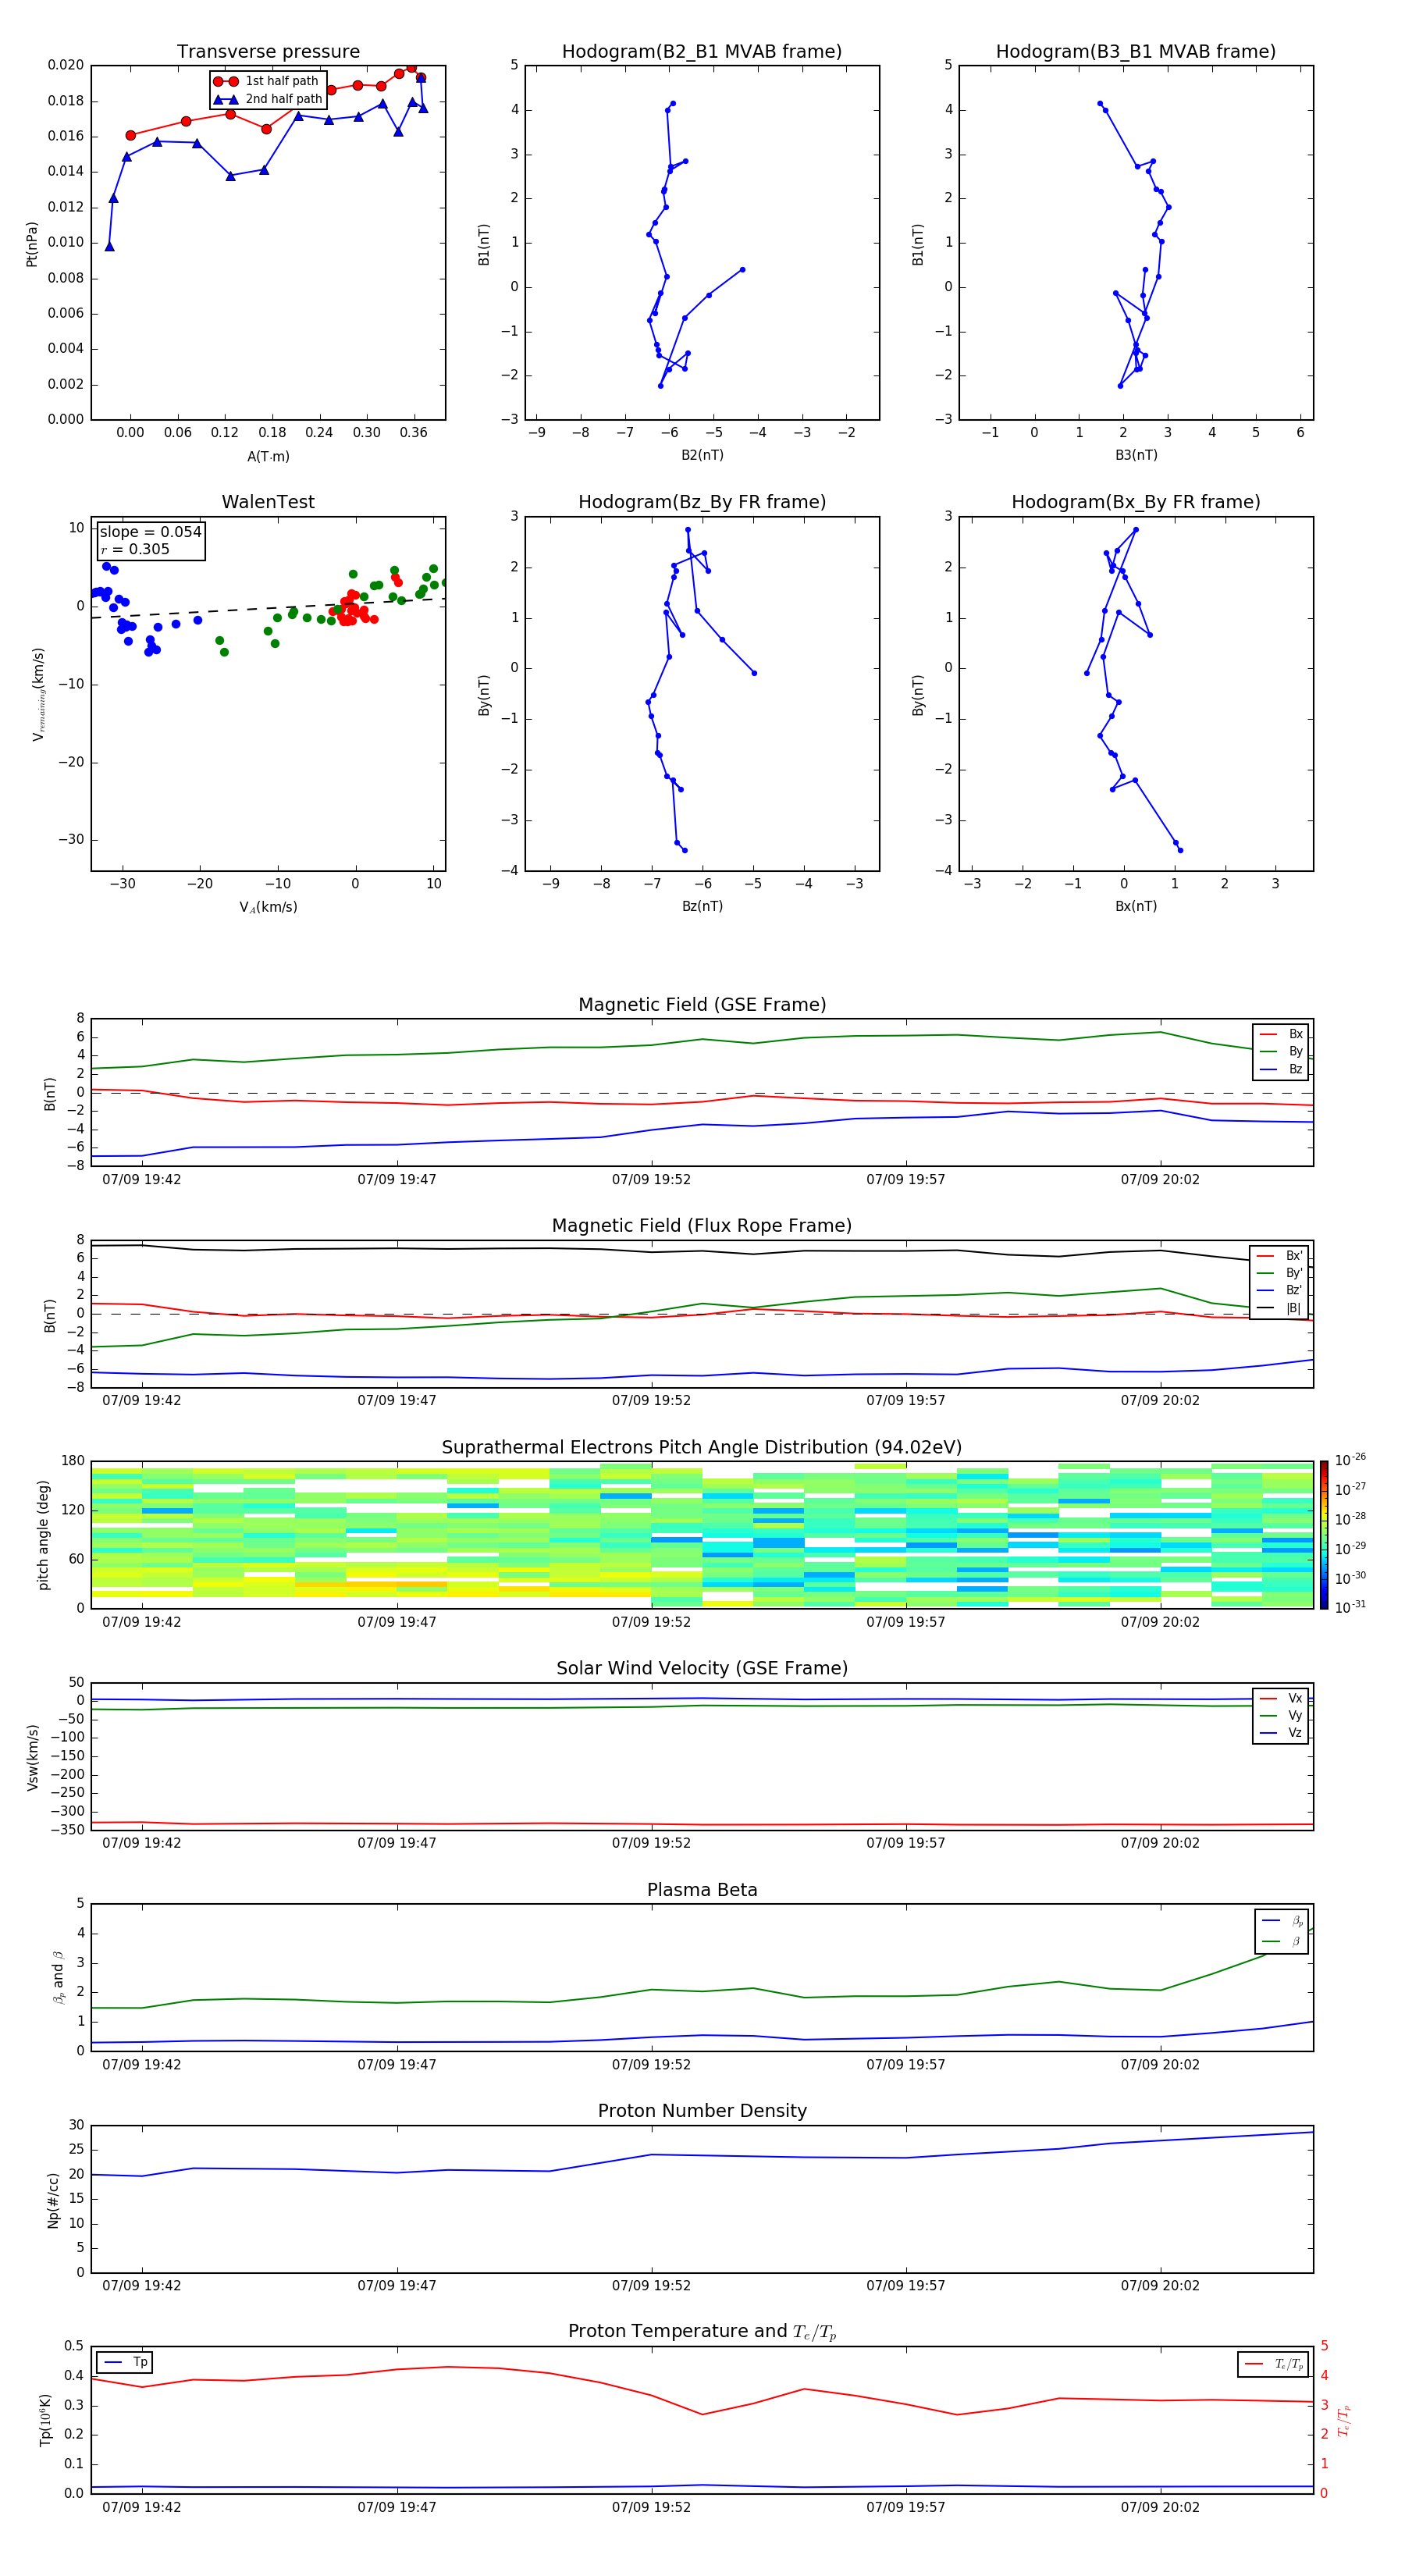Click the "Magnetic Field (GSE Frame)" title

coord(702,1005)
